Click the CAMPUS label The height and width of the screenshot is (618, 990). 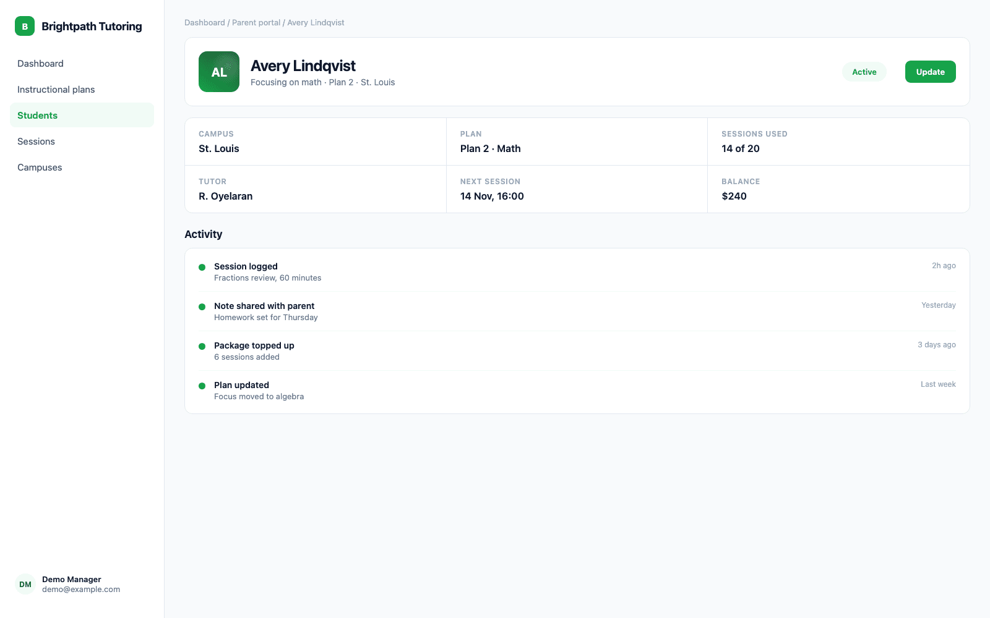coord(216,134)
